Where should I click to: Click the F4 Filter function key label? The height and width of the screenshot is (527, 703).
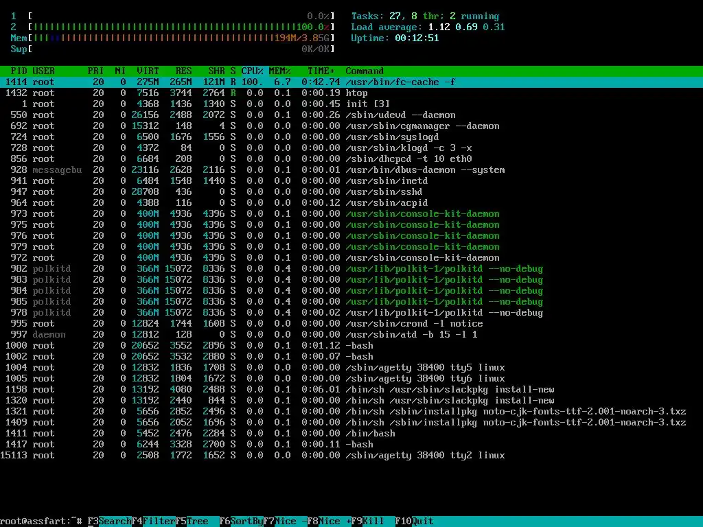pos(153,522)
